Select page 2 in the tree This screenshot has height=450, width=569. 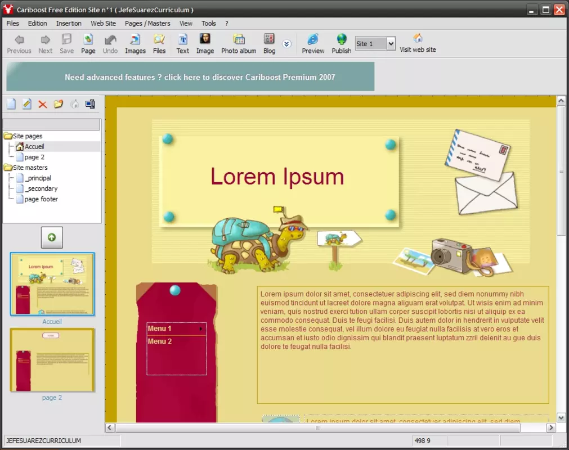34,157
